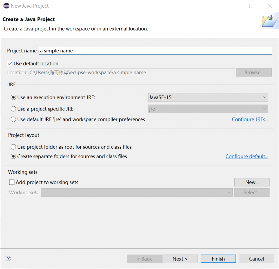This screenshot has height=269, width=279.
Task: Open the project specific jre dropdown
Action: coord(208,109)
